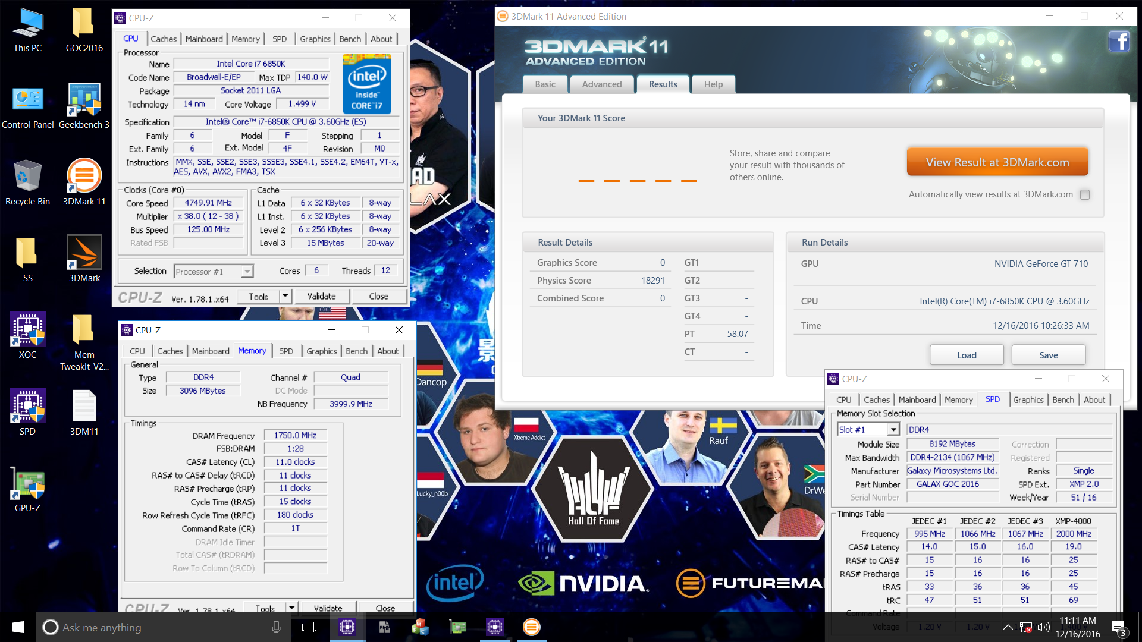Toggle Automatically view results at 3DMark.com
Image resolution: width=1142 pixels, height=642 pixels.
[1085, 194]
